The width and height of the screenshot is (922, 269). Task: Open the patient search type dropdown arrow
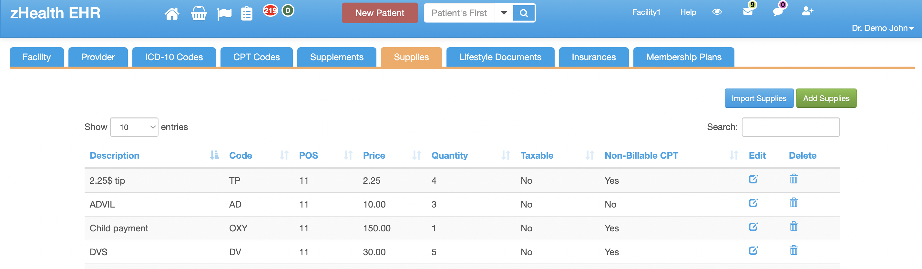click(x=504, y=13)
